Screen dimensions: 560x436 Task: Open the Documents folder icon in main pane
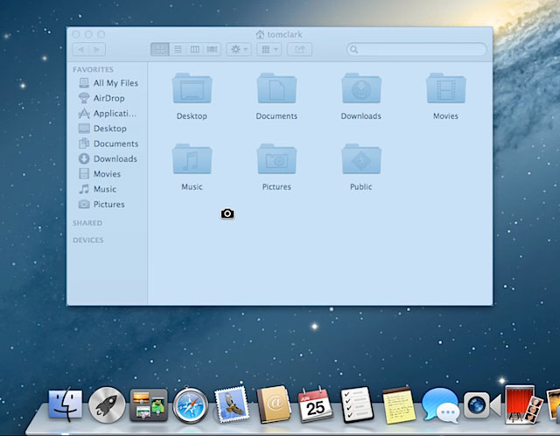(276, 88)
